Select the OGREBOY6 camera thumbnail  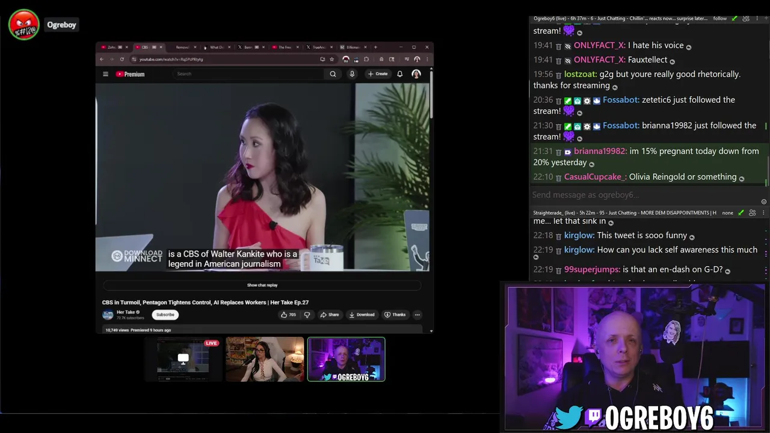(x=346, y=359)
